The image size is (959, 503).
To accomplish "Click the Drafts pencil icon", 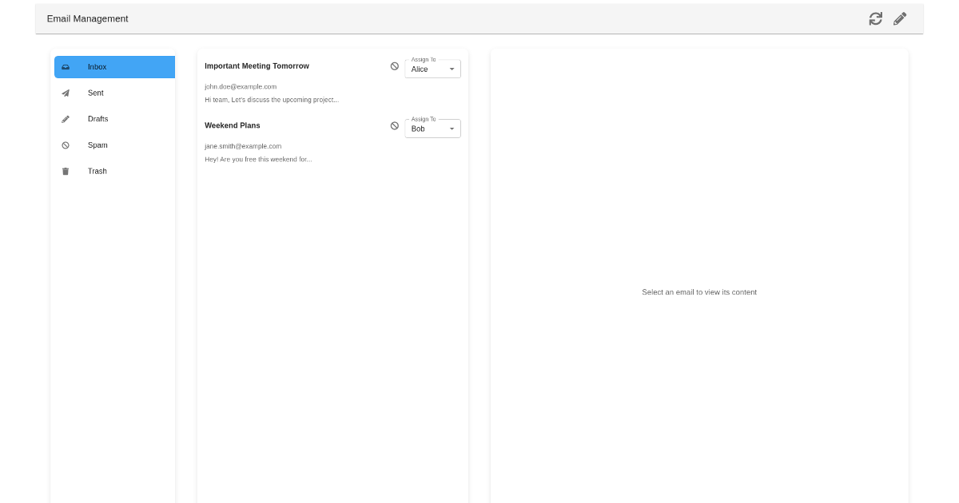I will pyautogui.click(x=66, y=118).
